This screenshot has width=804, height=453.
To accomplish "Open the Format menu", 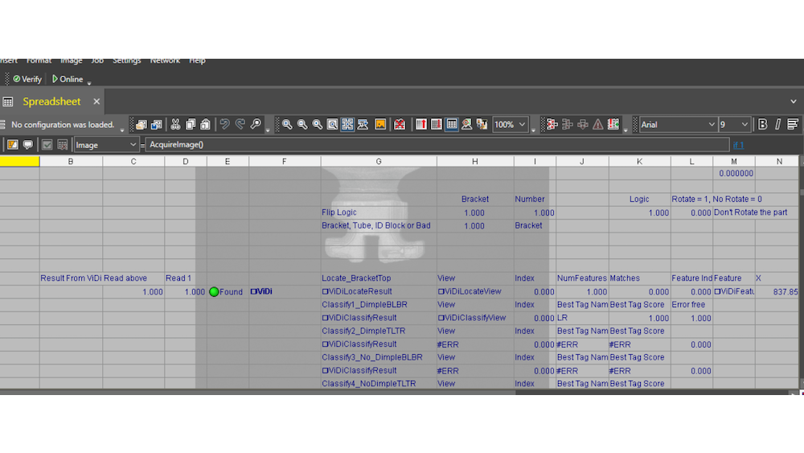I will click(39, 60).
